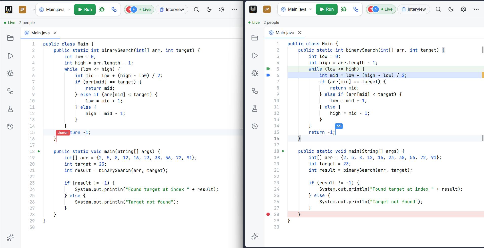Click the blue marker on line 6 in right window gutter
Image resolution: width=484 pixels, height=248 pixels.
tap(268, 75)
